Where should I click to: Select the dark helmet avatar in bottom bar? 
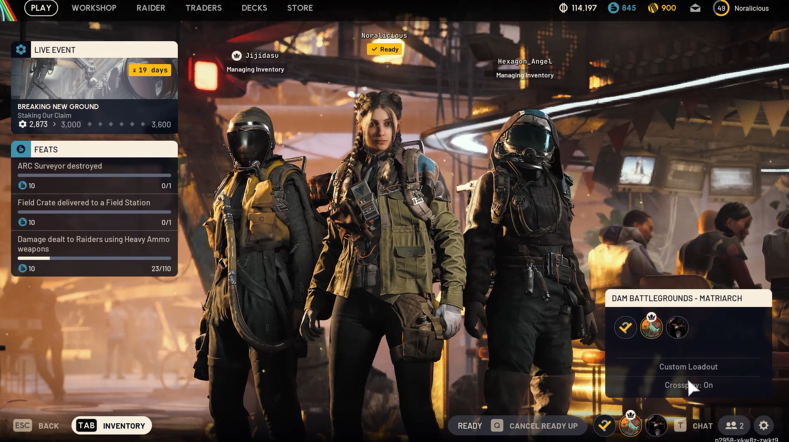(656, 426)
